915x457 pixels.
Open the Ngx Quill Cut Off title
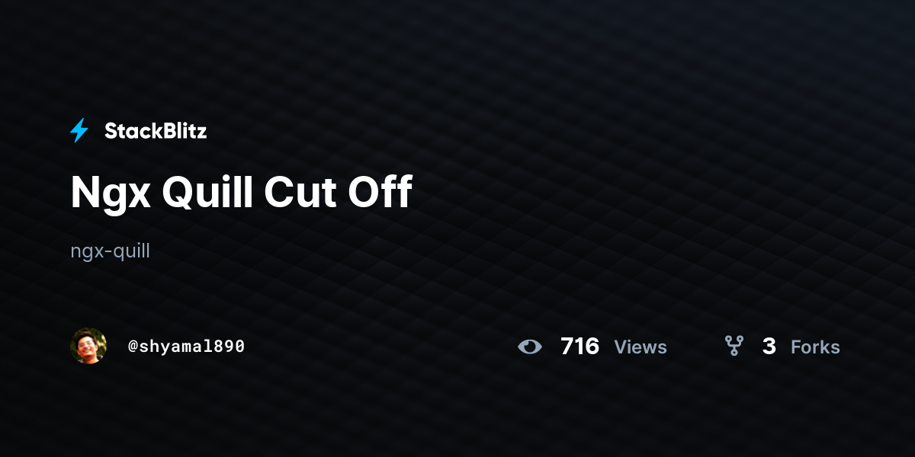pyautogui.click(x=241, y=193)
